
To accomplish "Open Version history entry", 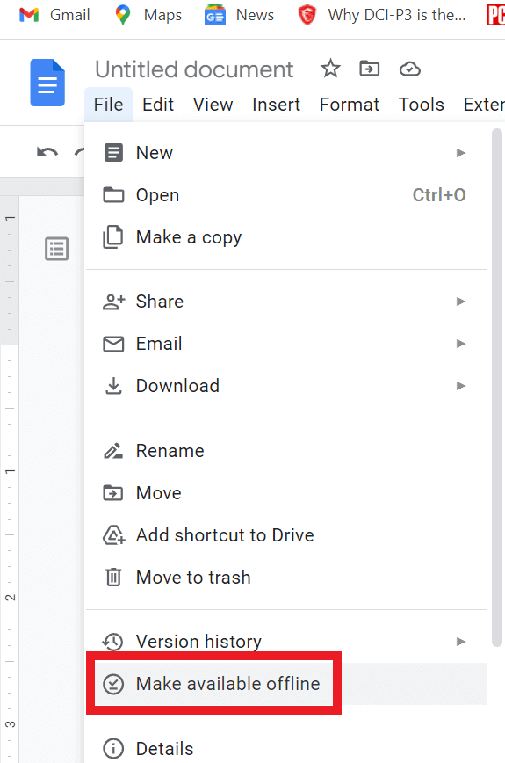I will (x=285, y=642).
